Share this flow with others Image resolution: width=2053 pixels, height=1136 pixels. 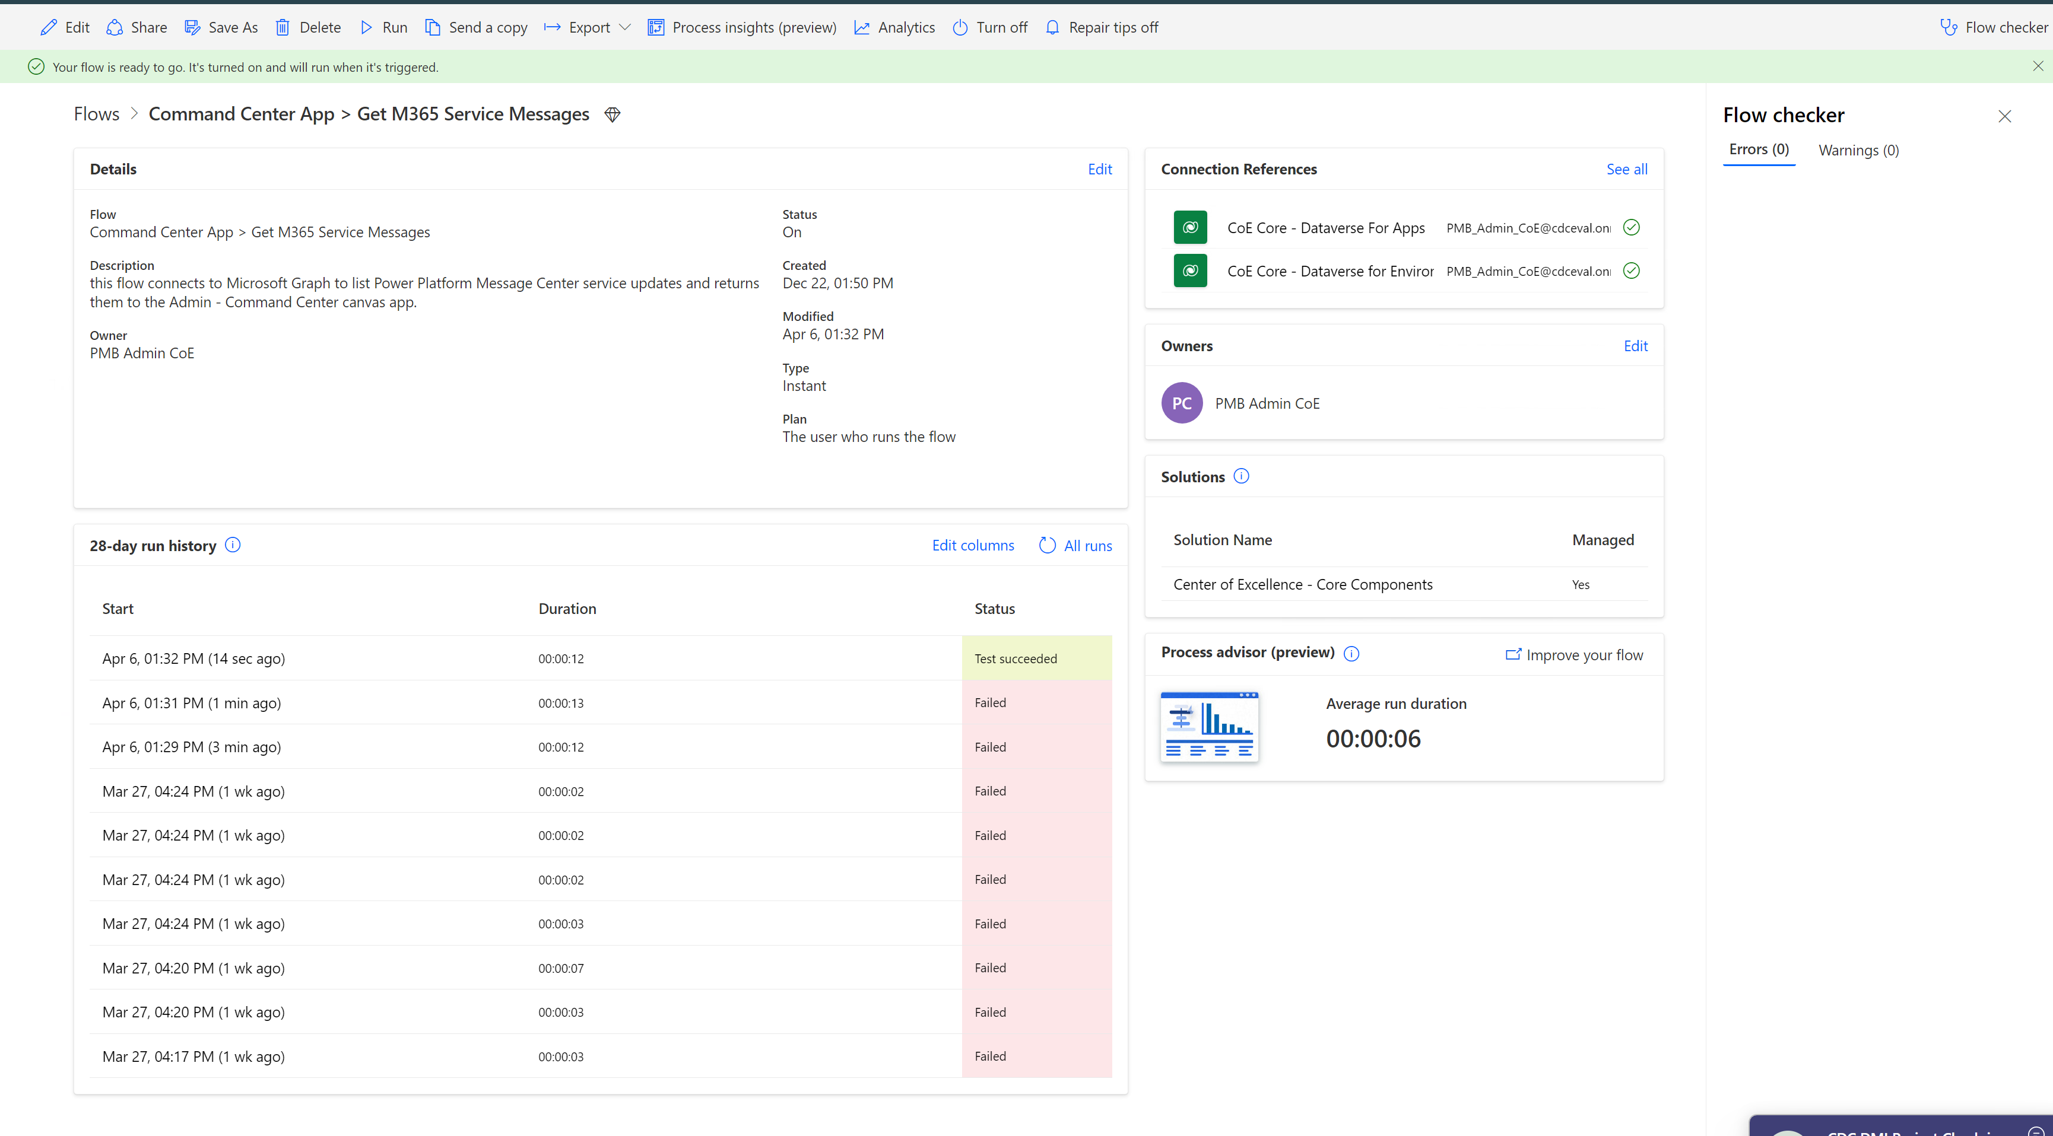coord(135,26)
